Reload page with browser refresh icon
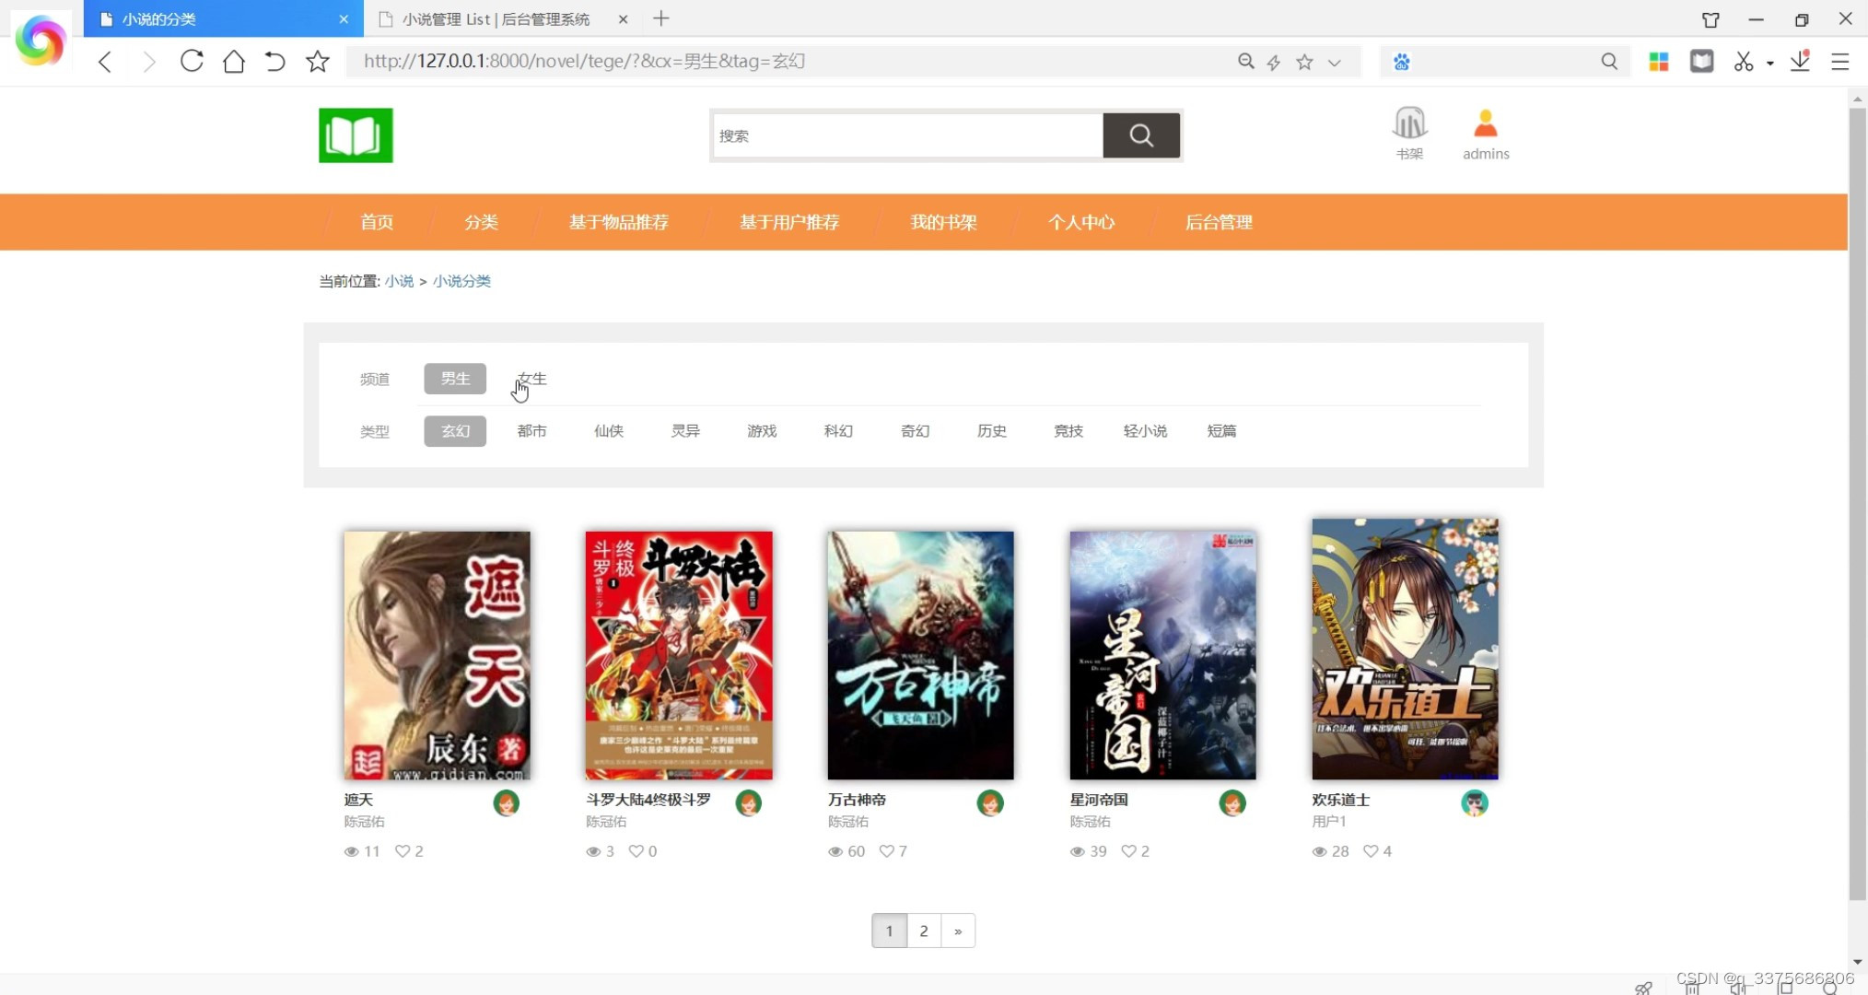The image size is (1868, 995). point(192,61)
